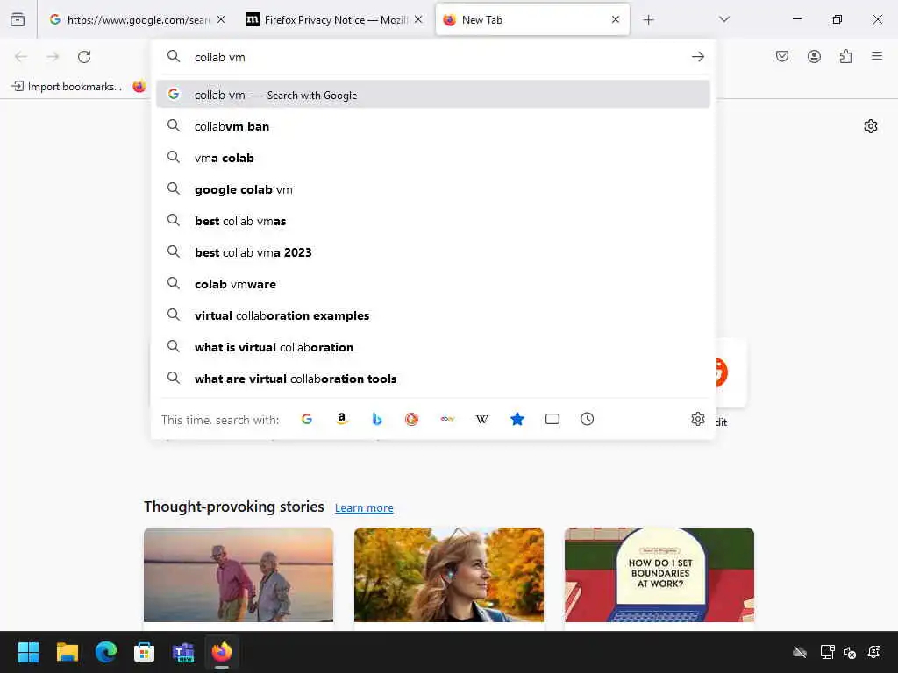
Task: Open Microsoft Teams from taskbar
Action: [x=183, y=652]
